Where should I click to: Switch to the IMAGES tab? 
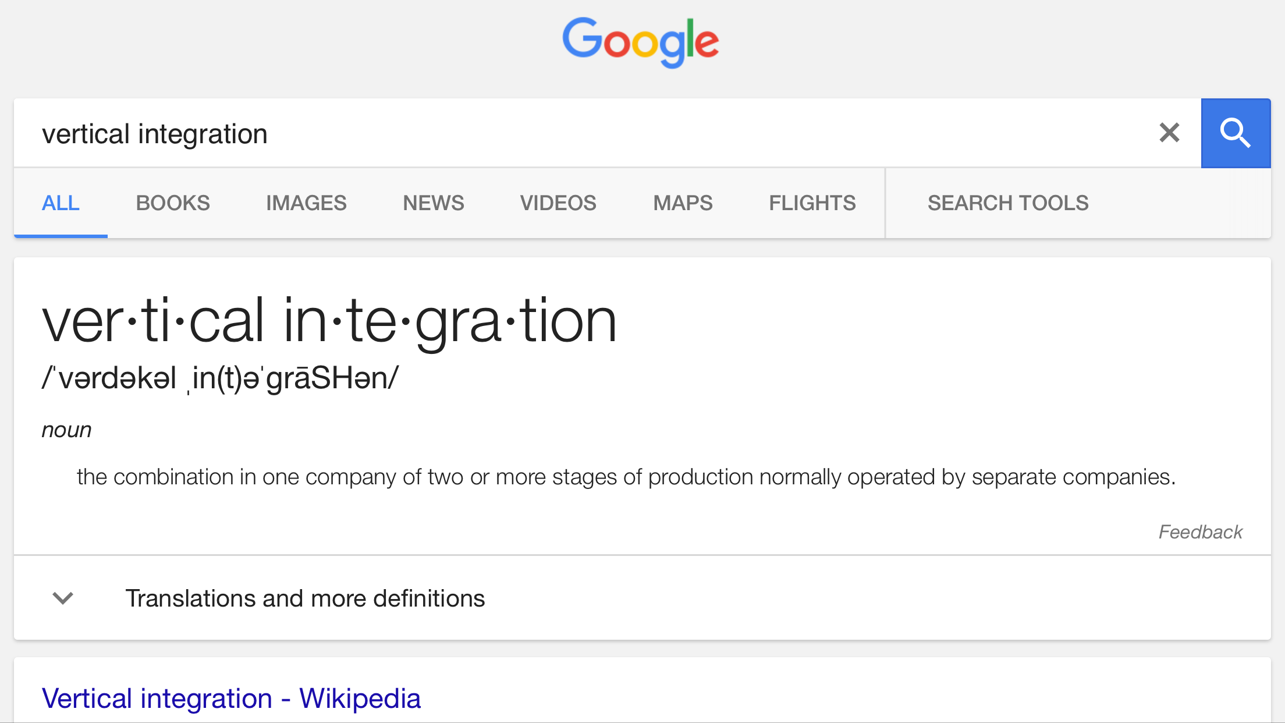click(x=306, y=203)
